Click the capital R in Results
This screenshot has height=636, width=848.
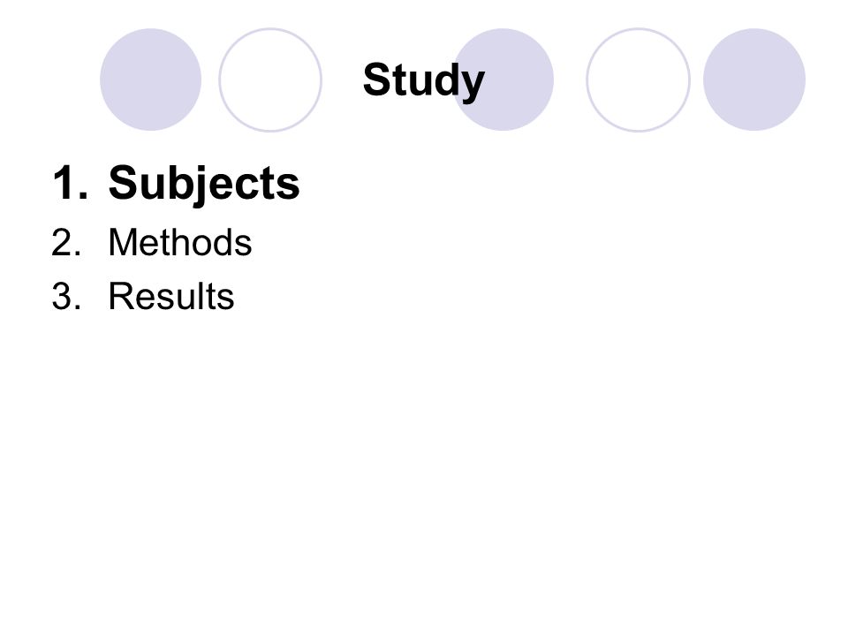(x=120, y=296)
